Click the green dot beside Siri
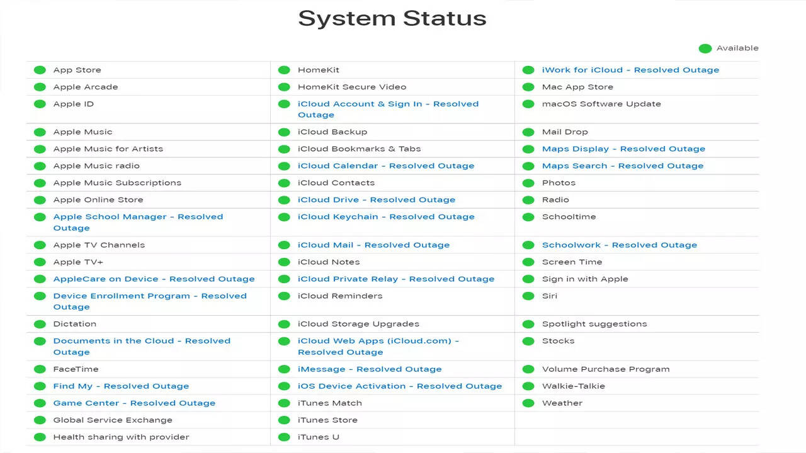Image resolution: width=806 pixels, height=453 pixels. tap(528, 296)
